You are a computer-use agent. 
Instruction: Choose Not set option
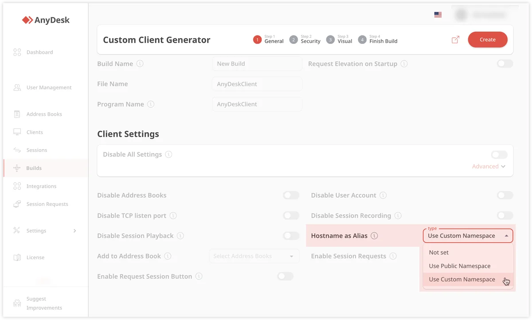point(468,253)
